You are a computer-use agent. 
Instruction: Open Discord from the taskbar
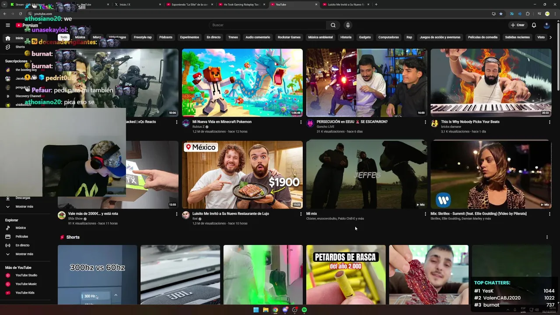[x=285, y=310]
